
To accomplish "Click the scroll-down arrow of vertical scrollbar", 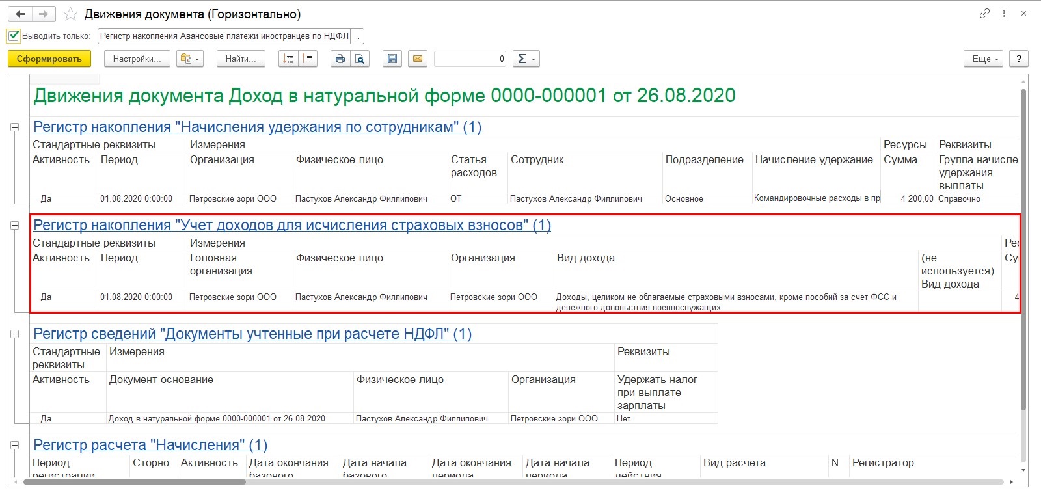I will 1023,470.
